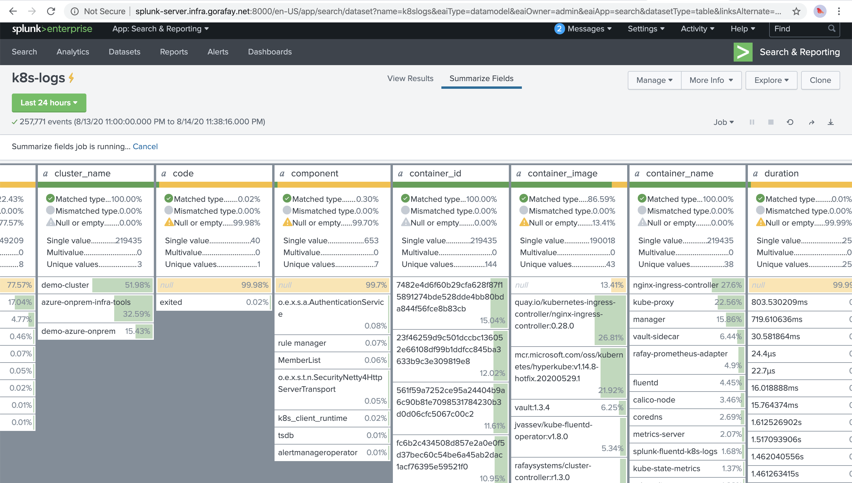The width and height of the screenshot is (852, 483).
Task: Click the Clone button
Action: click(820, 80)
